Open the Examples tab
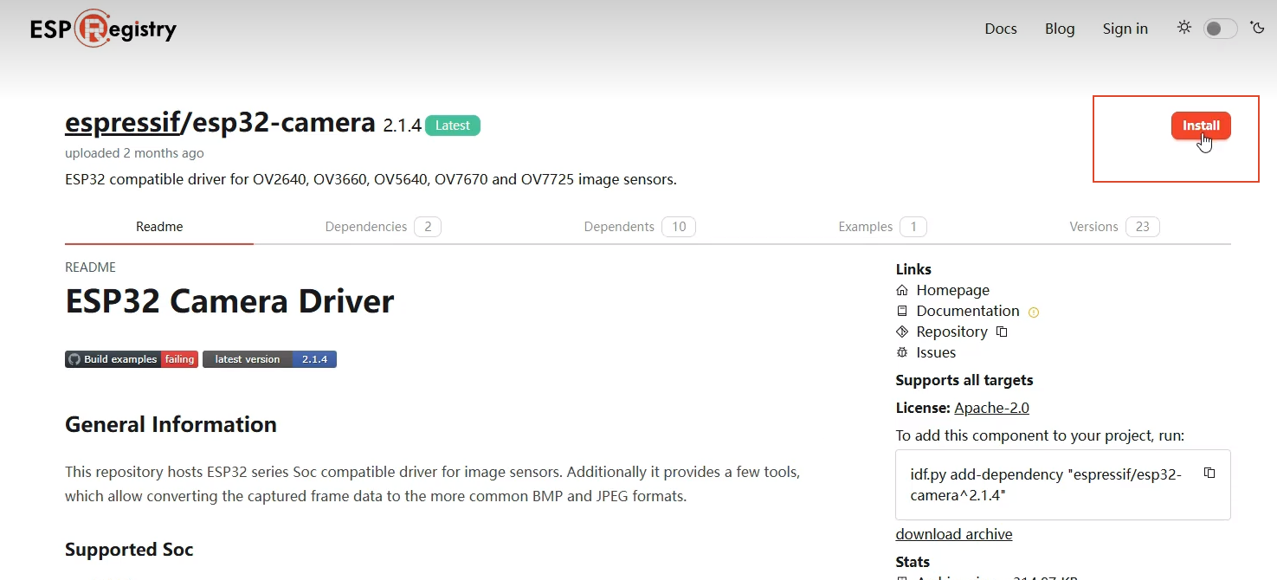 882,227
